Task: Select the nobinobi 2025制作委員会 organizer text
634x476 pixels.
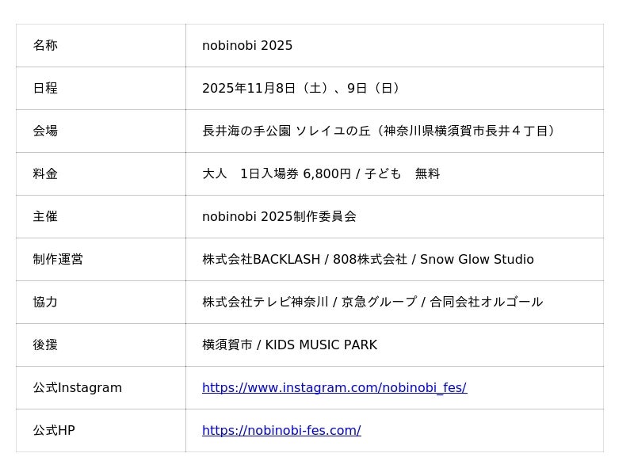Action: tap(279, 217)
